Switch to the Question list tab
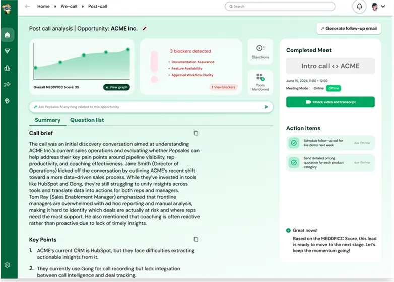The height and width of the screenshot is (282, 394). (87, 120)
